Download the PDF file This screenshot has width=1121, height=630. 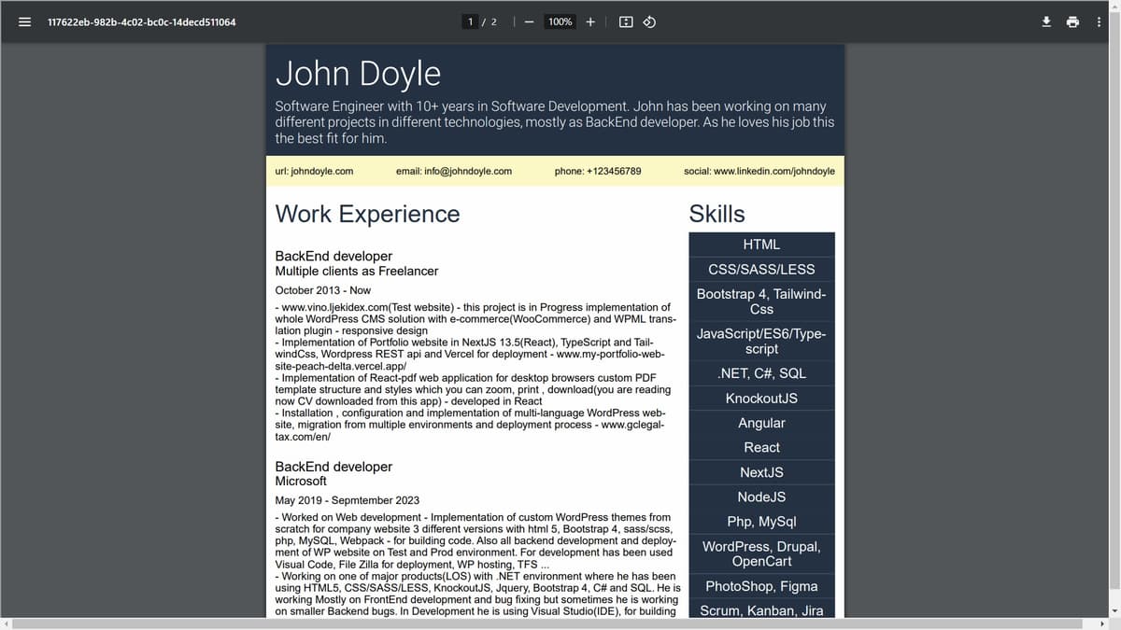point(1046,21)
